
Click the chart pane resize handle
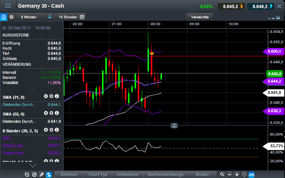tap(174, 125)
